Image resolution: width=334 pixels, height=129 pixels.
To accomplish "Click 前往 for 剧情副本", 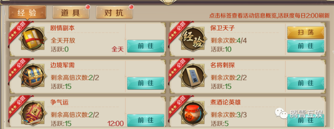I will (146, 46).
